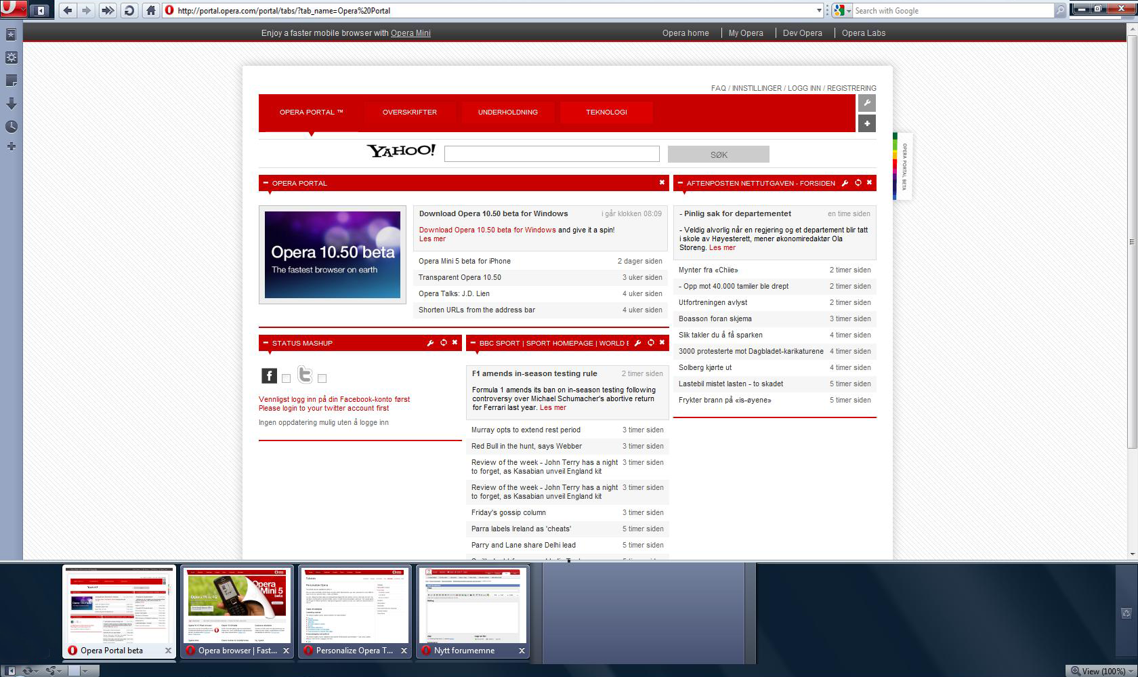1138x677 pixels.
Task: Tick the checkbox next to Facebook icon
Action: click(x=286, y=379)
